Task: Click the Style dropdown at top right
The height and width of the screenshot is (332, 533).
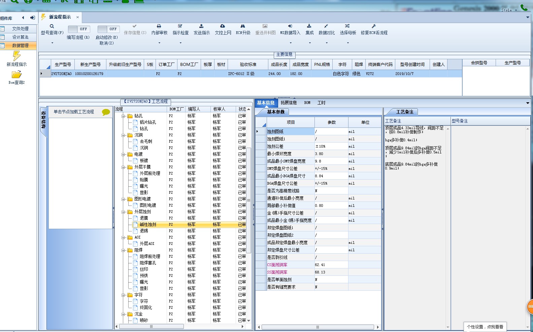Action: 509,10
